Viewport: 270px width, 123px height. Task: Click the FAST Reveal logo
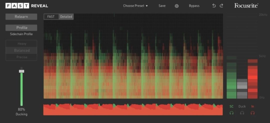[27, 6]
